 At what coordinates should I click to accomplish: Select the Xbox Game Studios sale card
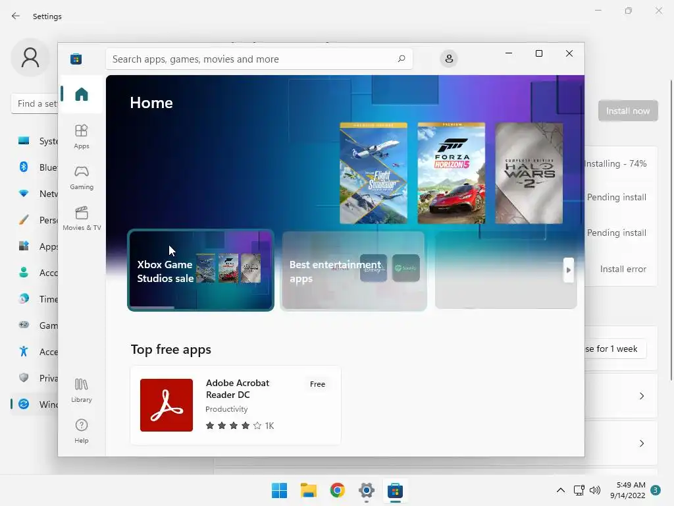(201, 270)
